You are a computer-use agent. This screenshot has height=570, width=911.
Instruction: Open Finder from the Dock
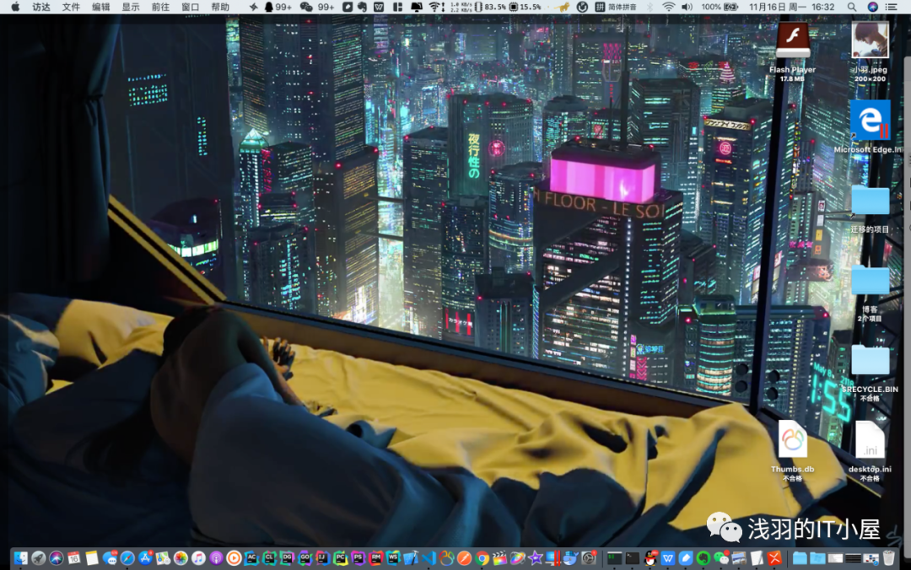point(21,558)
